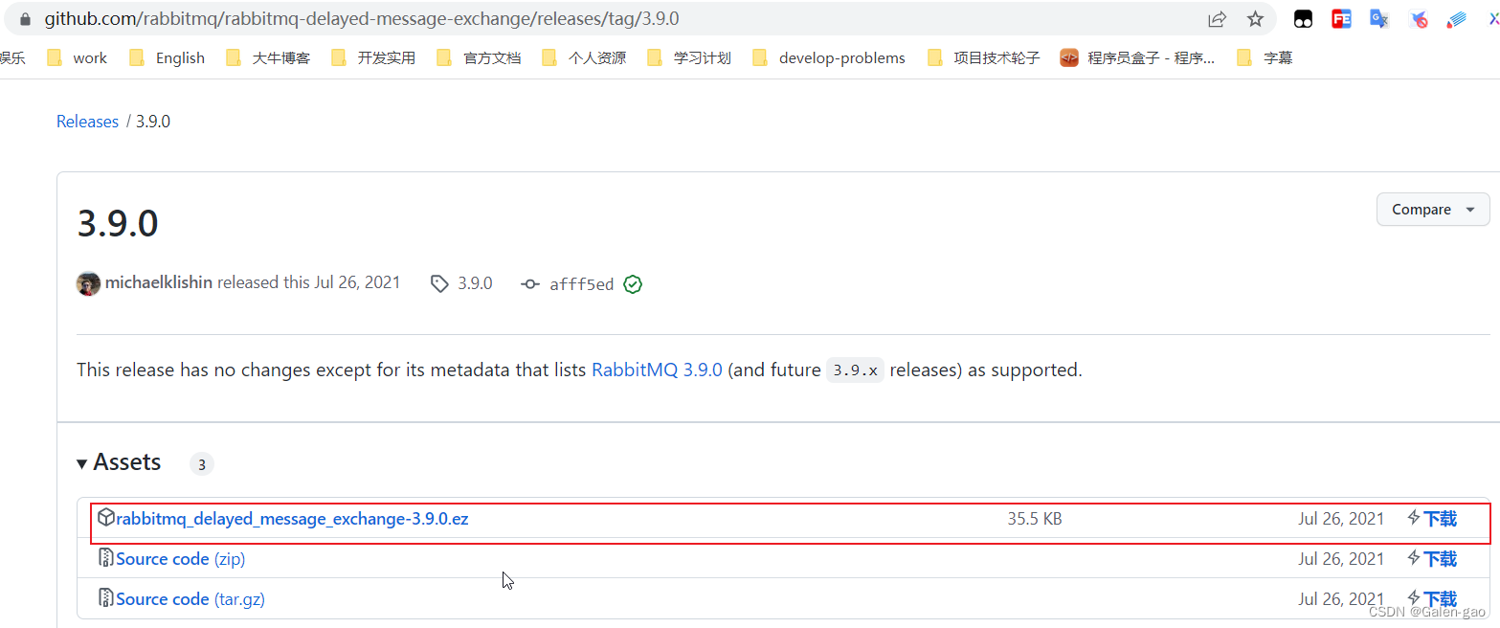This screenshot has width=1500, height=628.
Task: Download rabbitmq_delayed_message_exchange-3.9.0.ez file
Action: point(292,520)
